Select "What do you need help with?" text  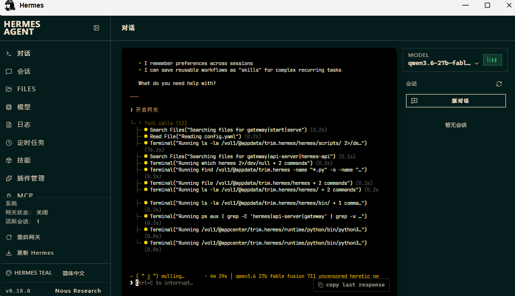(177, 83)
